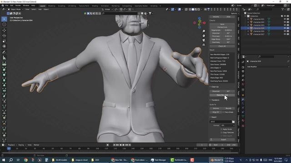Open the Add Modifier dropdown
This screenshot has width=291, height=163.
click(x=268, y=67)
